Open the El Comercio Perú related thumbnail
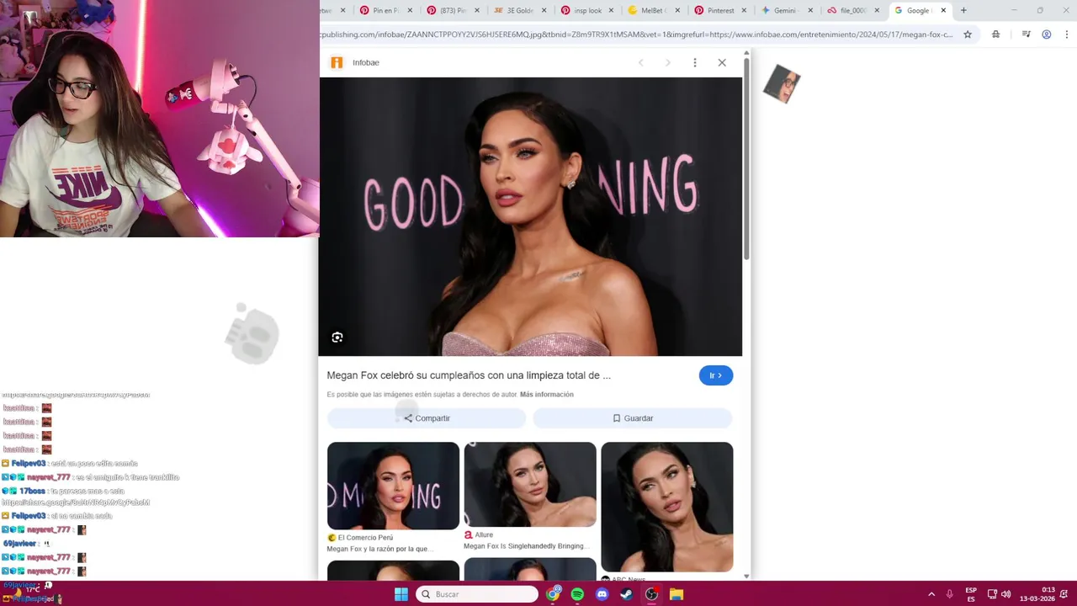The height and width of the screenshot is (606, 1077). click(x=393, y=486)
